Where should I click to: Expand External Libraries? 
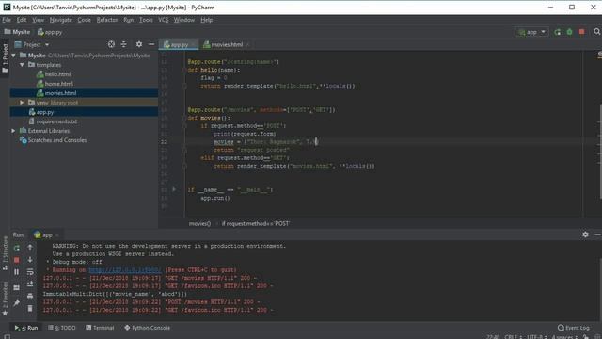tap(13, 131)
